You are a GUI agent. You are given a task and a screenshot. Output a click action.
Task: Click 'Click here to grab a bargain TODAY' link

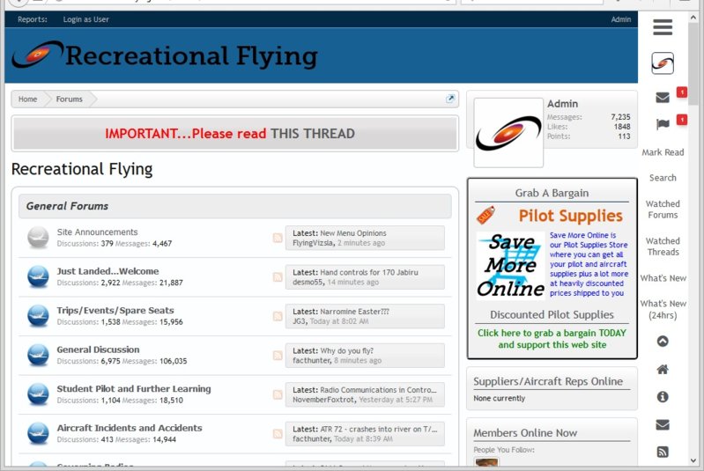[x=552, y=339]
